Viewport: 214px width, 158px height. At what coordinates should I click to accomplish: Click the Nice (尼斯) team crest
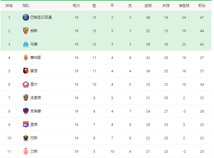tap(26, 138)
